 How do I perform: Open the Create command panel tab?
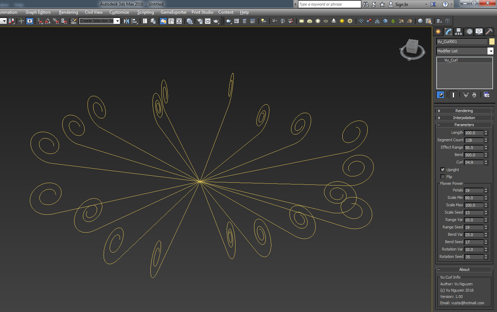pyautogui.click(x=438, y=32)
